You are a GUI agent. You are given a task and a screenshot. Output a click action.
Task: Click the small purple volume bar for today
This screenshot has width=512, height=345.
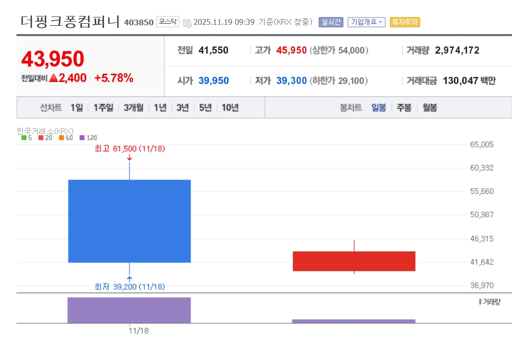pyautogui.click(x=354, y=321)
